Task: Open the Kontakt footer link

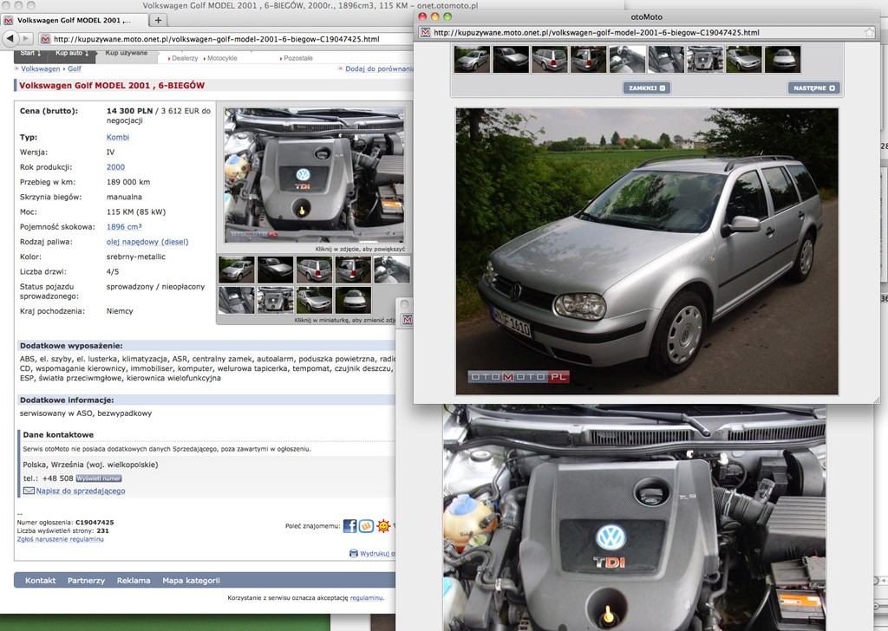Action: tap(40, 580)
